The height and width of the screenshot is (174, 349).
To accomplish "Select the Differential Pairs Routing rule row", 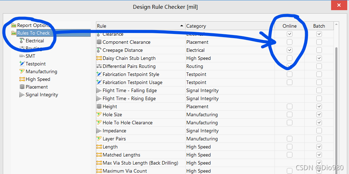I will tap(129, 67).
